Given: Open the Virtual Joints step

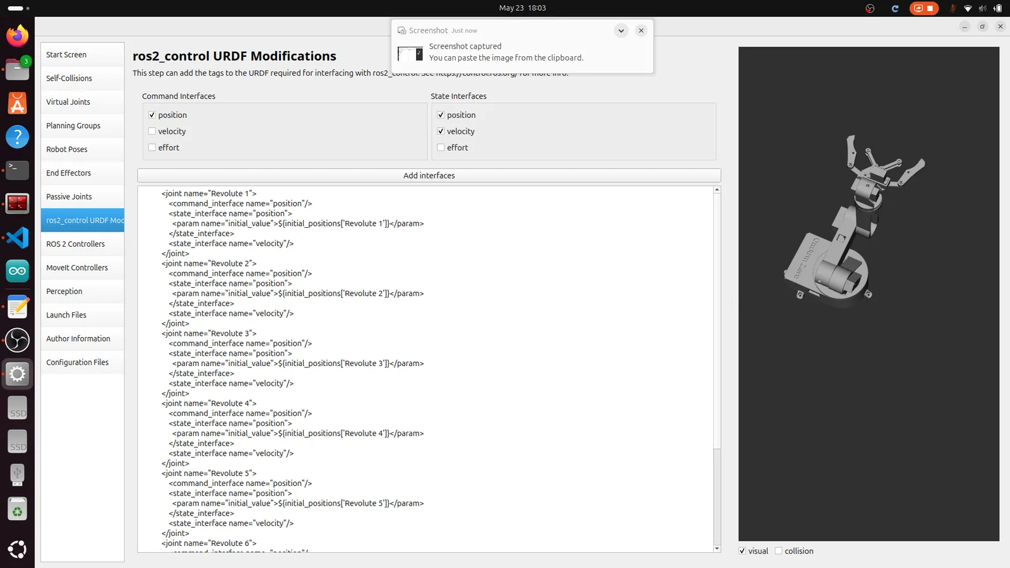Looking at the screenshot, I should pyautogui.click(x=83, y=102).
